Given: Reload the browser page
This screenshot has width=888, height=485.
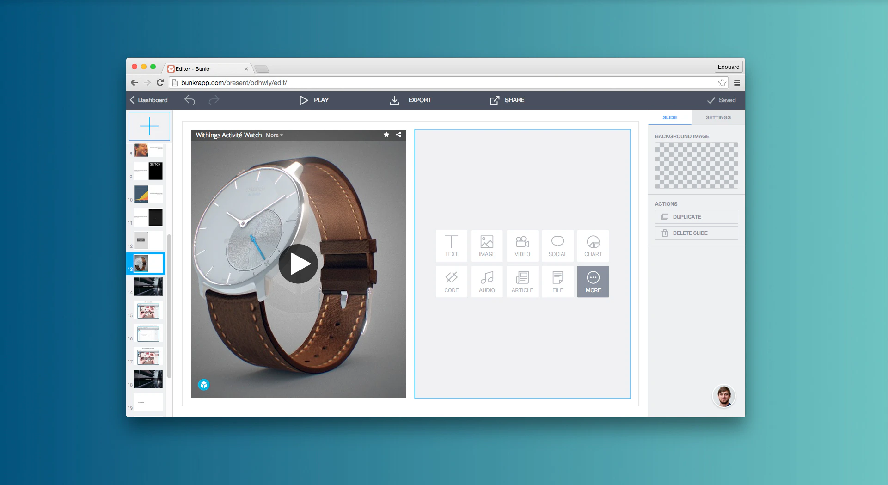Looking at the screenshot, I should click(x=160, y=83).
